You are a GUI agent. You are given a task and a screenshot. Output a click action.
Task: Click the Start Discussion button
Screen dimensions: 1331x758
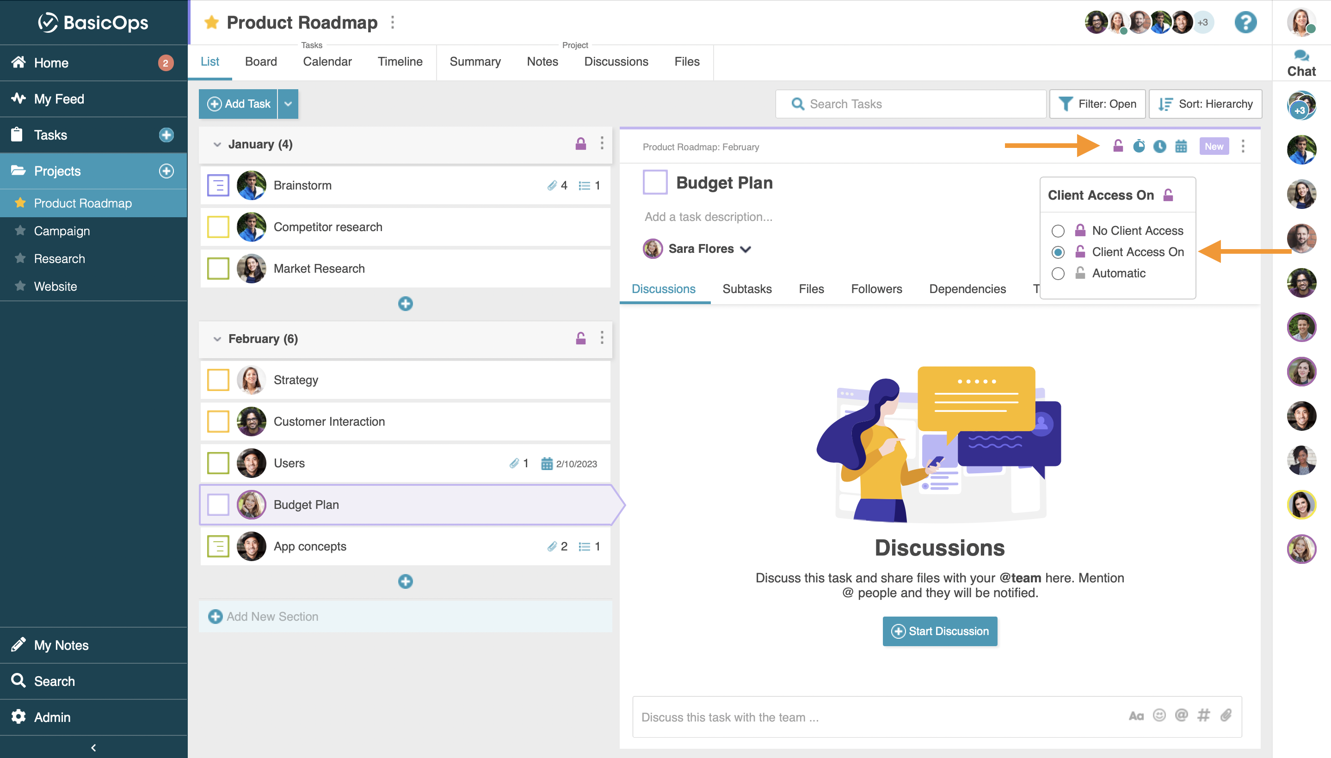click(x=939, y=631)
